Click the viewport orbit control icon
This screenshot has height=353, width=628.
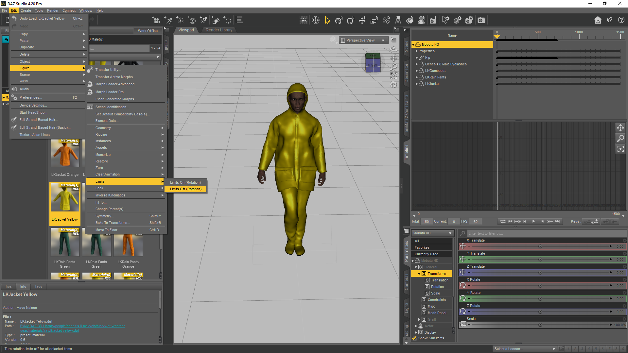(393, 49)
